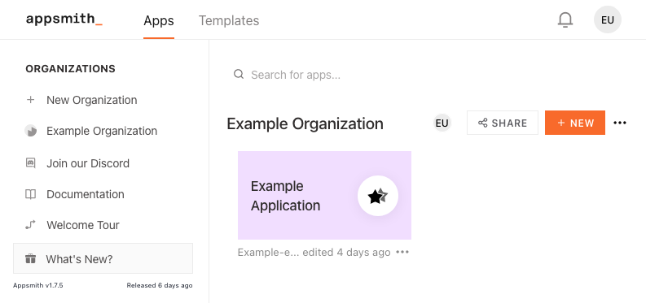Select the Apps tab
The height and width of the screenshot is (303, 646).
point(159,20)
